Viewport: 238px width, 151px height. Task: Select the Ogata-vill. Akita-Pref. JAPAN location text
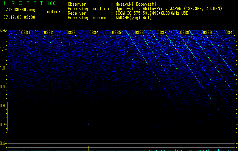coord(169,9)
